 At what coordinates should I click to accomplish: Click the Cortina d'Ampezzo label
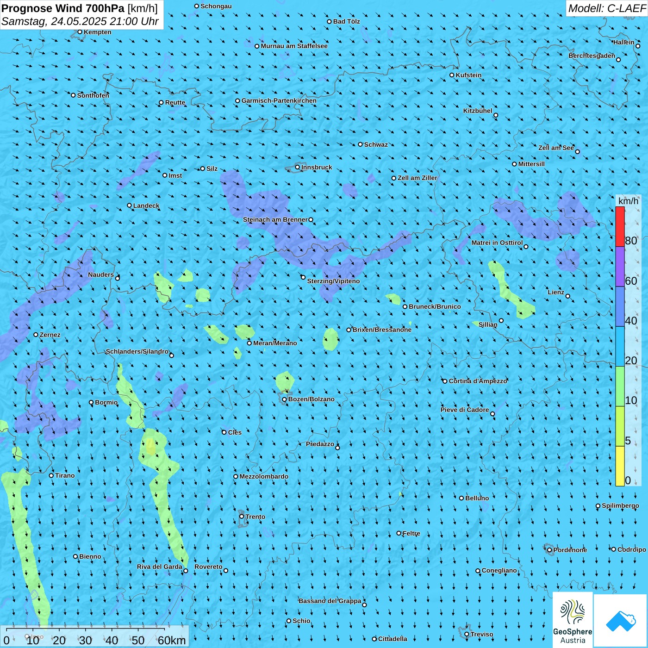click(x=478, y=381)
